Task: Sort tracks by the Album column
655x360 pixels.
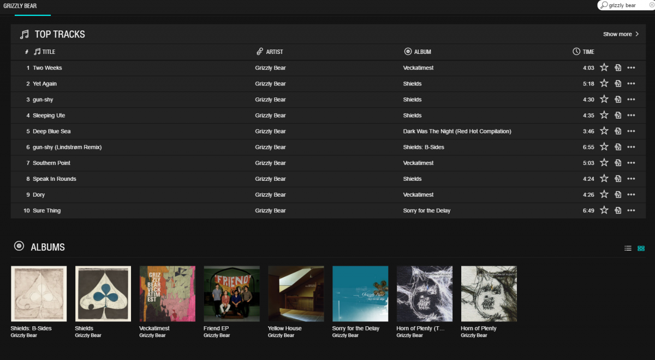Action: pos(418,52)
